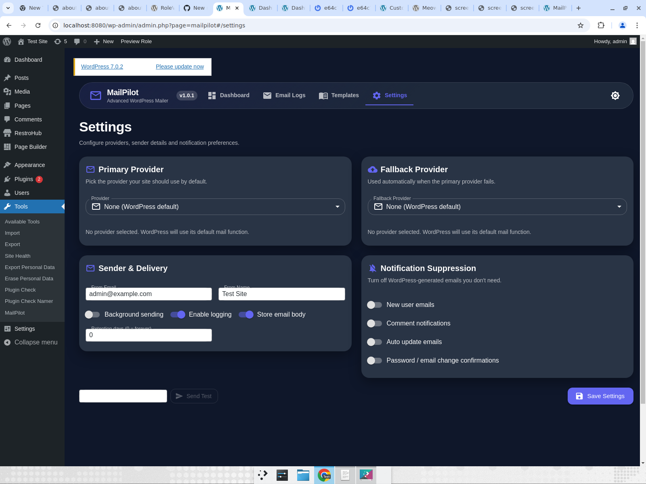The height and width of the screenshot is (484, 646).
Task: Click the Please update now link
Action: 180,67
